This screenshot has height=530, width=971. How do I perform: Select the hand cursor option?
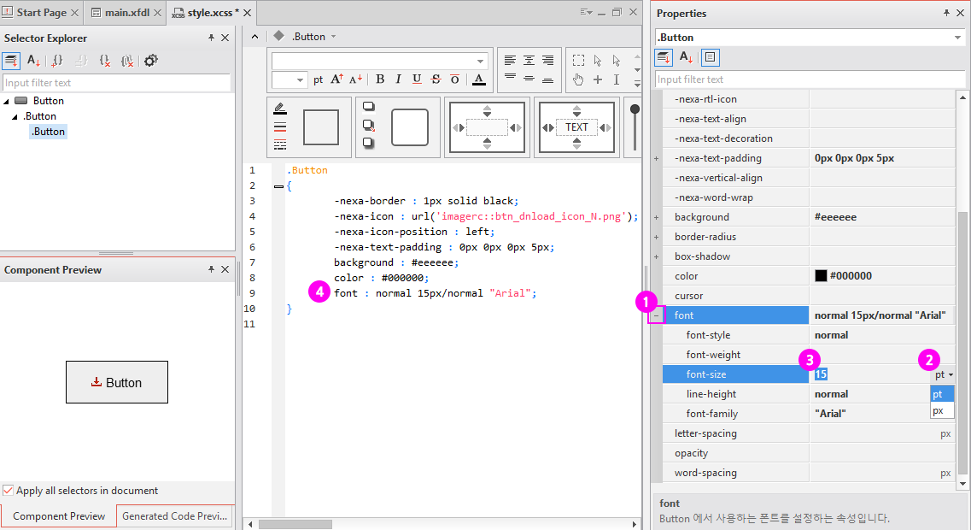(578, 79)
